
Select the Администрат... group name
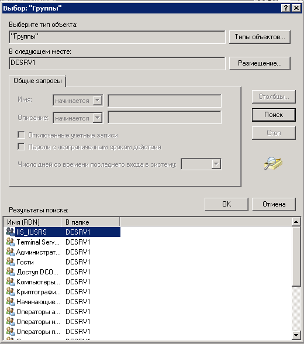39,252
